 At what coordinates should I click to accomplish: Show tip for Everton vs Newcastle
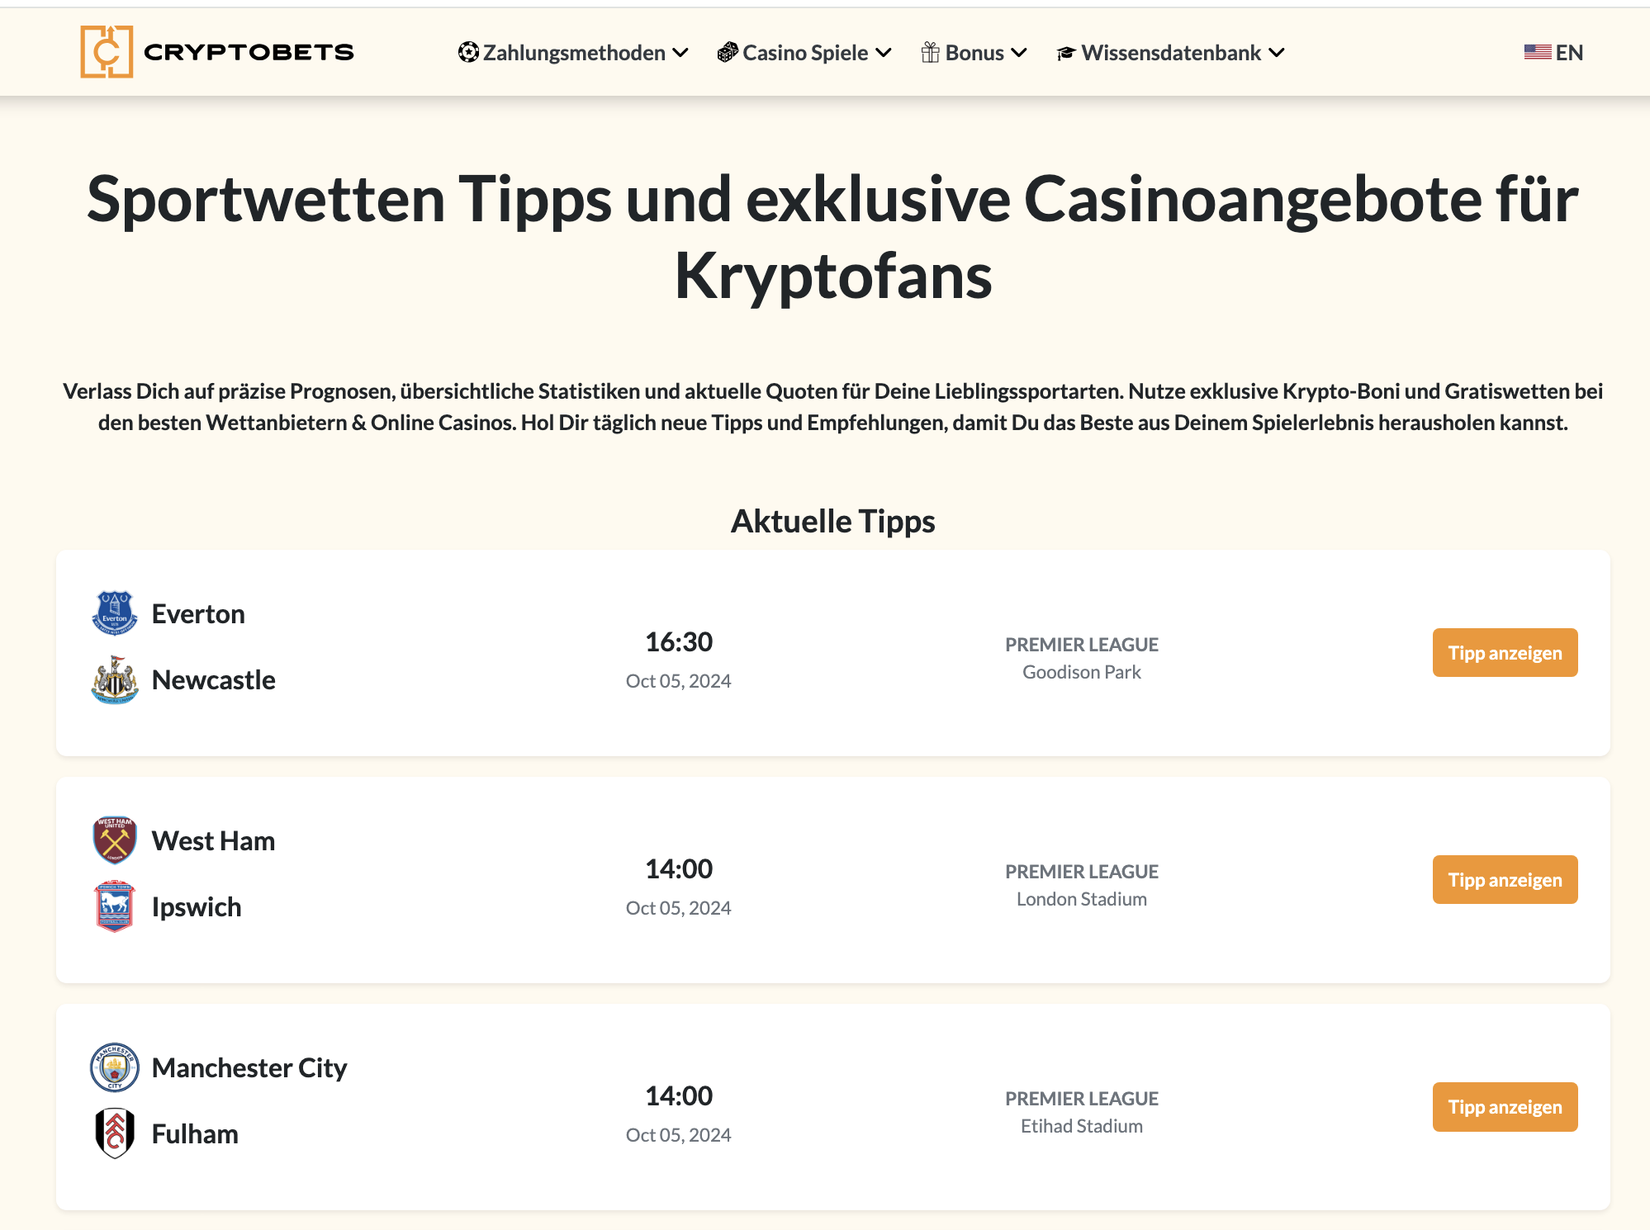(x=1505, y=653)
